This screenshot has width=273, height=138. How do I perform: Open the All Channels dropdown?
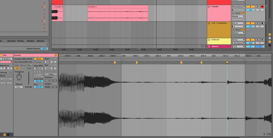click(x=238, y=43)
